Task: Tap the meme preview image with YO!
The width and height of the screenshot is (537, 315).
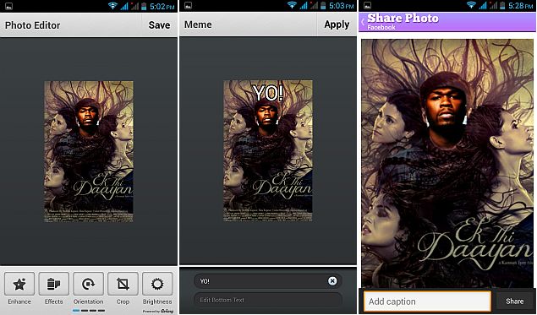Action: coord(268,150)
